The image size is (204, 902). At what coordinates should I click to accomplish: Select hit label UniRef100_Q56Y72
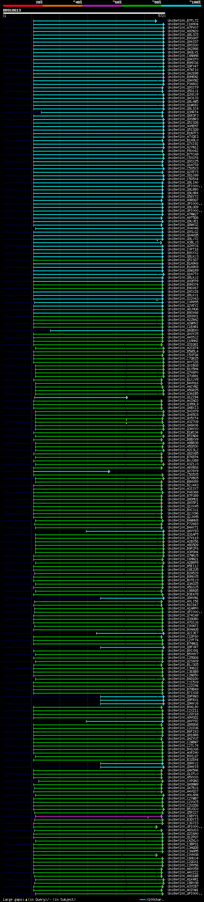[183, 197]
